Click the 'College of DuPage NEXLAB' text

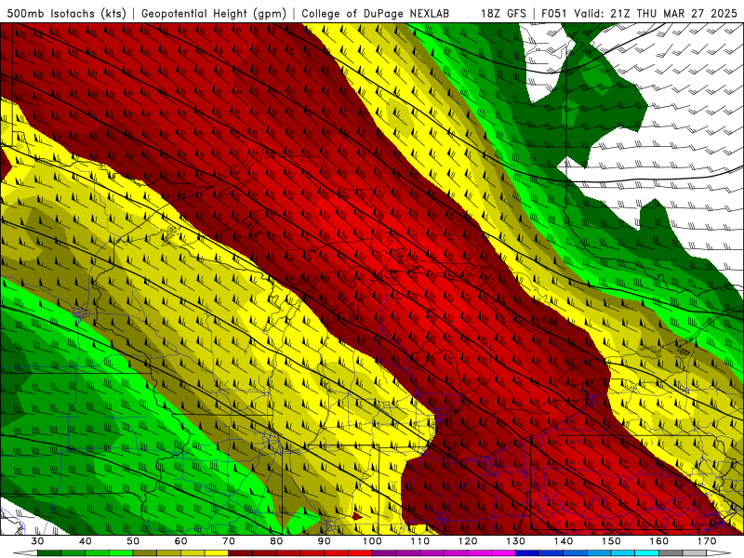[x=376, y=14]
